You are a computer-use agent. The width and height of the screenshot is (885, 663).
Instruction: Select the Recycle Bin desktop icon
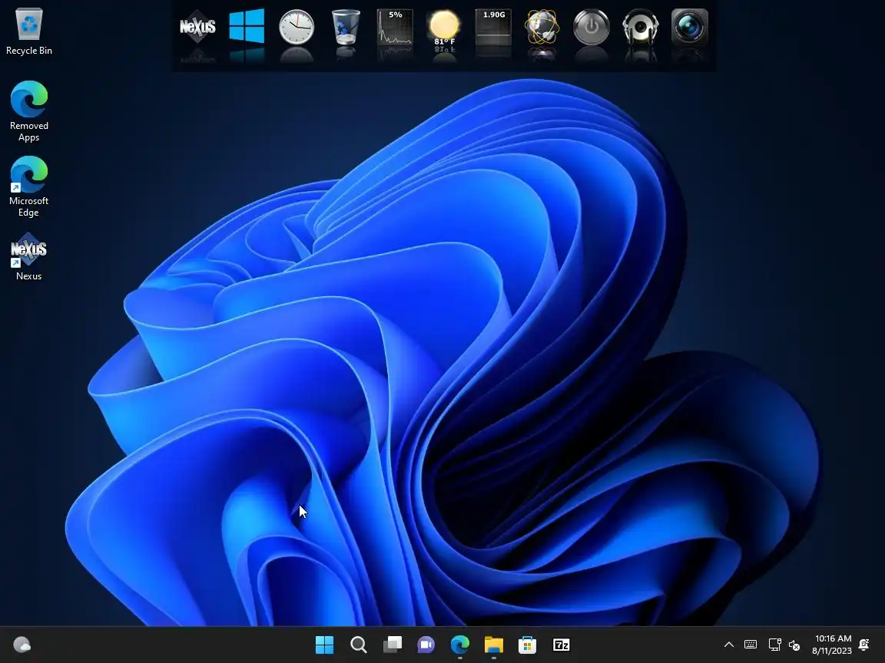28,31
